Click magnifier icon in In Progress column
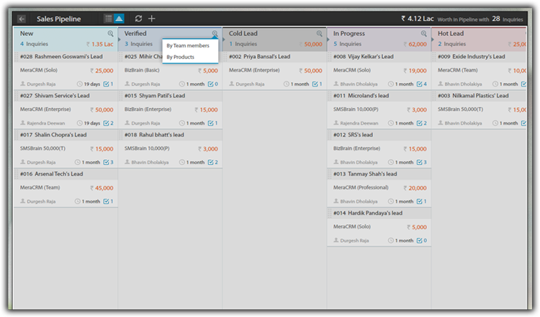 pos(423,33)
